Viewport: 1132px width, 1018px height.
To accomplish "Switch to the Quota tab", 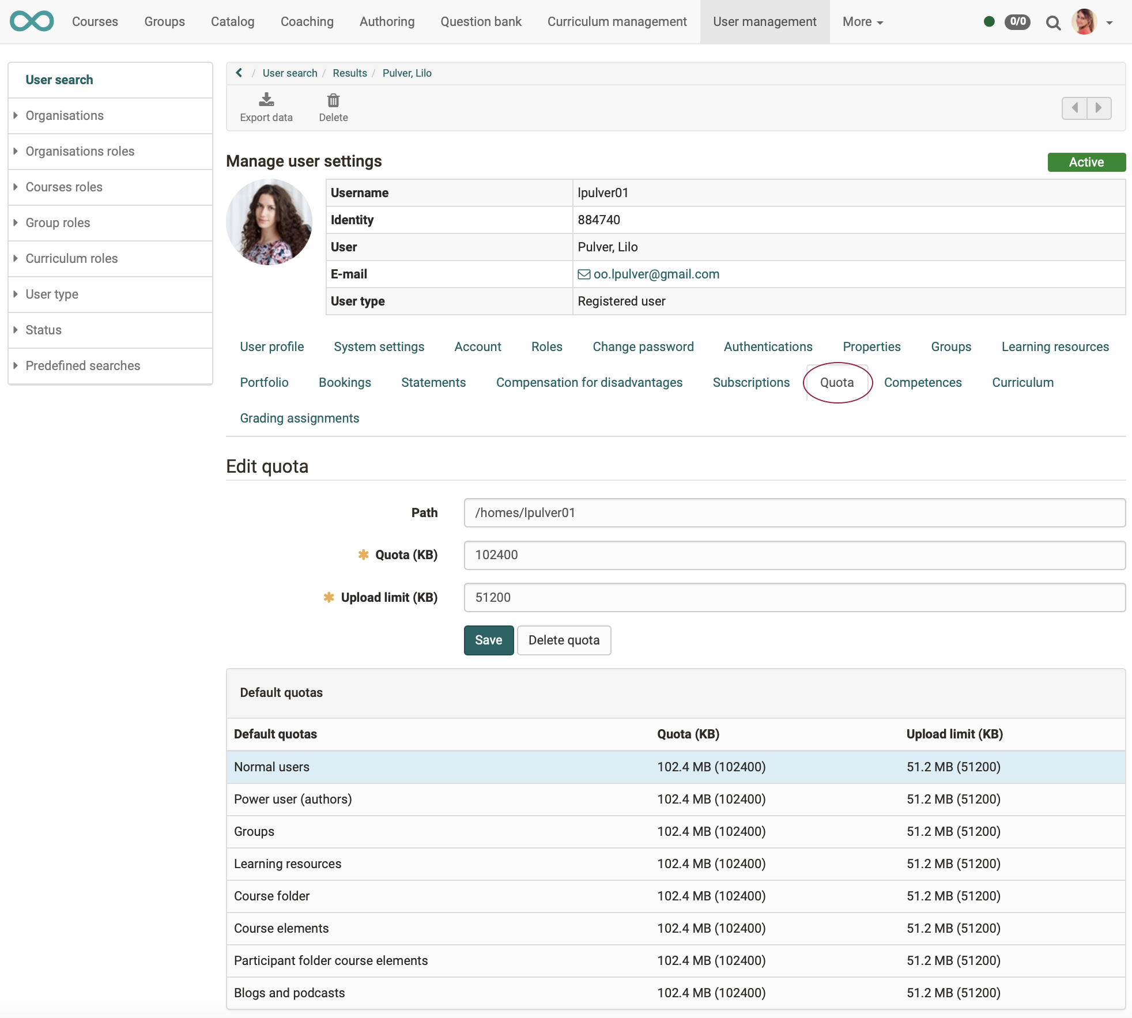I will pos(836,382).
